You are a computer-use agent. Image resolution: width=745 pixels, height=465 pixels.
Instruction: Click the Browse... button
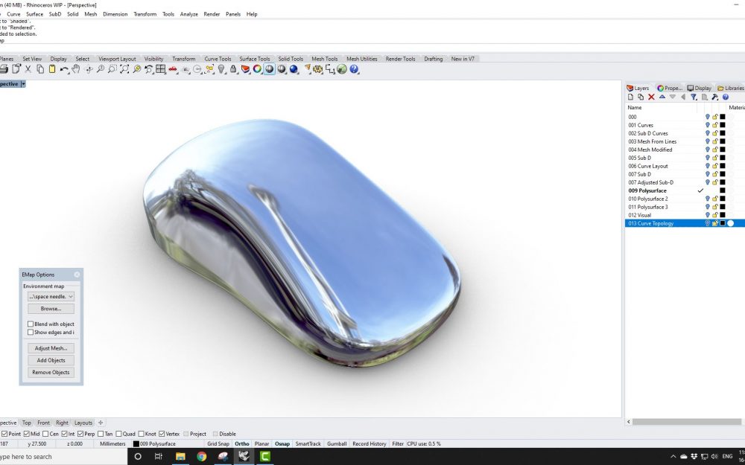51,309
